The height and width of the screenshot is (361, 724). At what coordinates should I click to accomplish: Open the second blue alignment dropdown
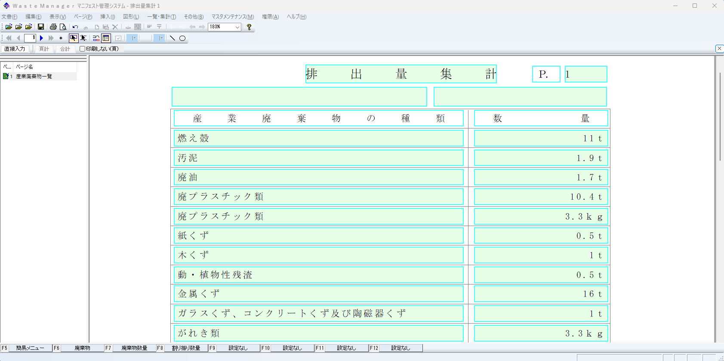160,38
